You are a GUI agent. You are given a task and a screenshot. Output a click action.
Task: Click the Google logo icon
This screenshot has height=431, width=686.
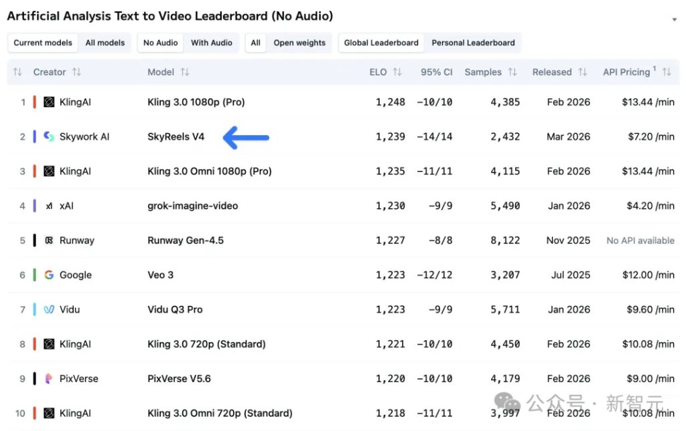coord(49,275)
